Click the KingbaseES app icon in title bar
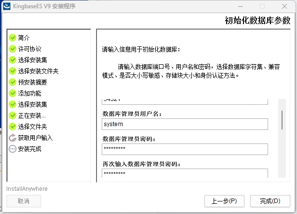Image resolution: width=297 pixels, height=214 pixels. point(7,6)
